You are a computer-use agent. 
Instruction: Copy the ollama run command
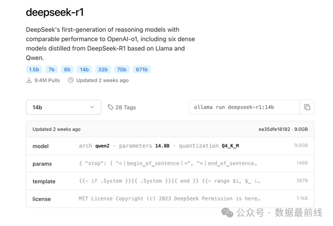[307, 107]
